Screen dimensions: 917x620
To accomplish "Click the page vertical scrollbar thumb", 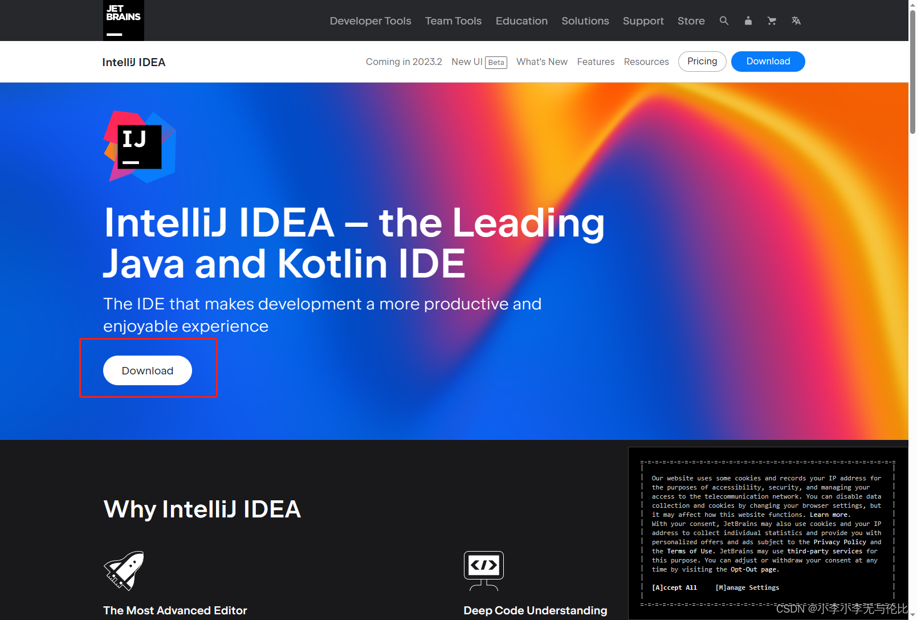I will (x=912, y=71).
